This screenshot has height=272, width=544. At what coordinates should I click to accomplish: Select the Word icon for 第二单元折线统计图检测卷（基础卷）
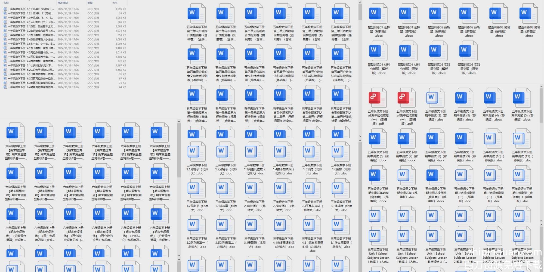[197, 14]
